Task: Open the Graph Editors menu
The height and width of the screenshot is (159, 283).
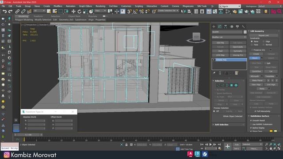Action: click(x=85, y=6)
